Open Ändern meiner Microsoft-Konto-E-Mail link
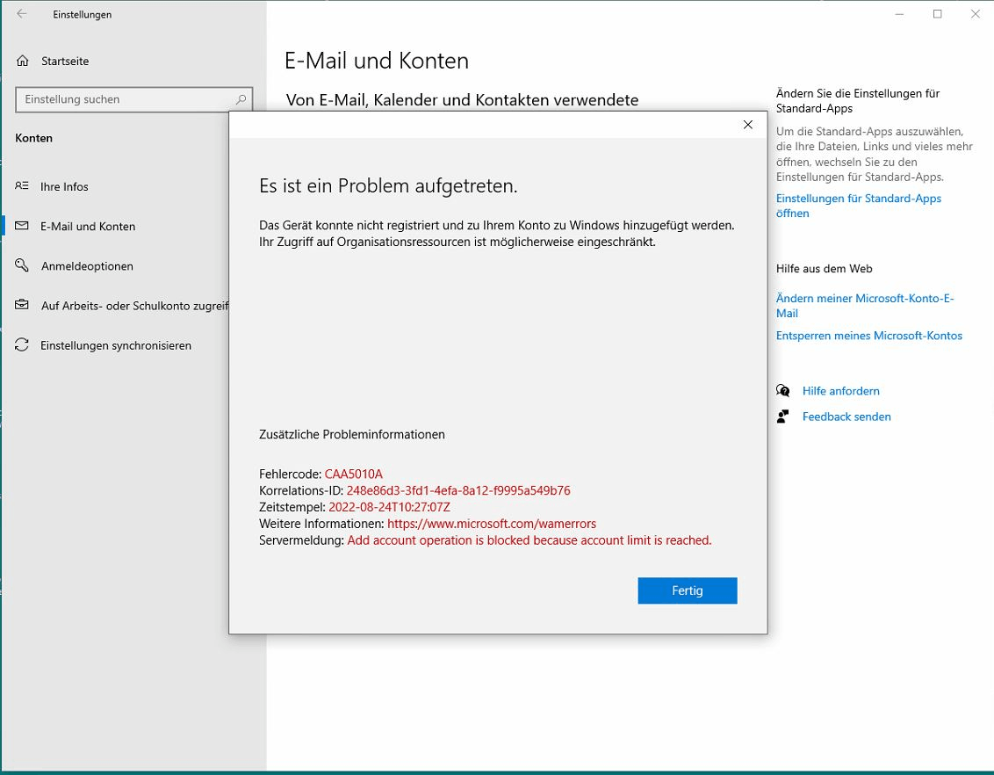Screen dimensions: 994x775 [x=865, y=306]
